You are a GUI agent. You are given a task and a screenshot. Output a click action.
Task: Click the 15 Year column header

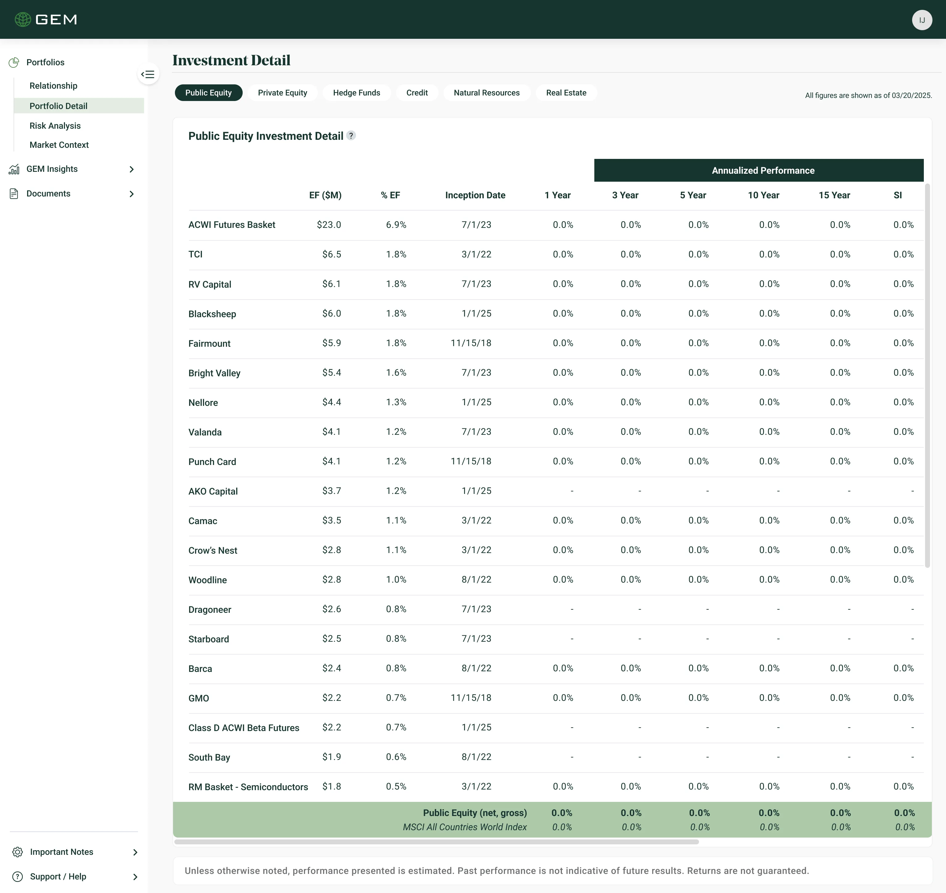tap(834, 195)
